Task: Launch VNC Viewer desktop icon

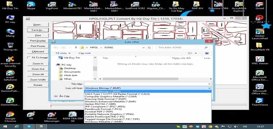Action: coord(260,61)
